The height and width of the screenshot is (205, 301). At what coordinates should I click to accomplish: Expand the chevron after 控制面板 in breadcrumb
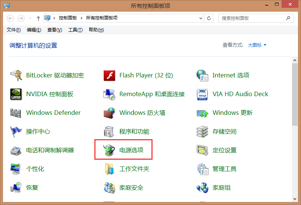(x=81, y=18)
